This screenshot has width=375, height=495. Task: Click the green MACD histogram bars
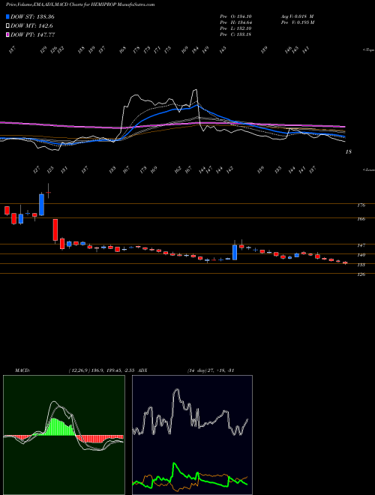click(58, 427)
